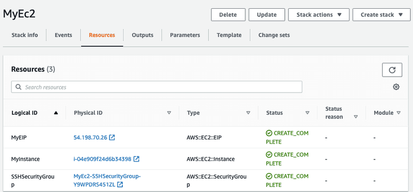
Task: Click the Logical ID column header
Action: (24, 113)
